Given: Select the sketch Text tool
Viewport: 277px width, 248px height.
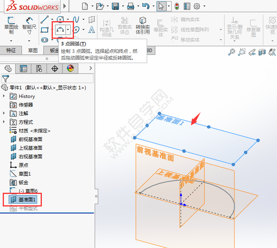Looking at the screenshot, I should tap(92, 30).
